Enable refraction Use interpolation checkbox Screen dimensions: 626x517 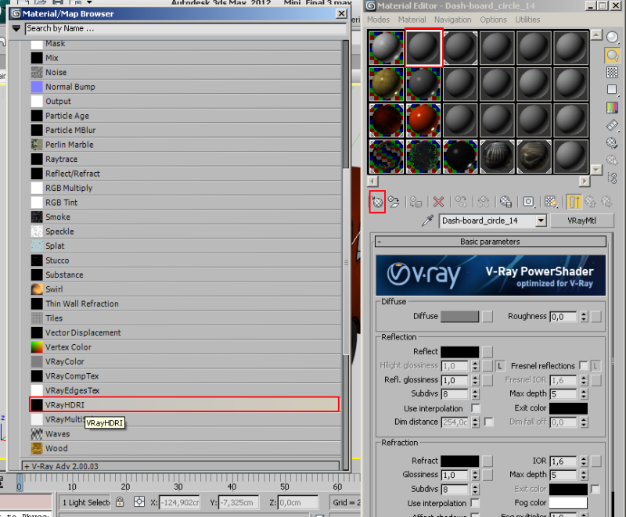click(476, 503)
